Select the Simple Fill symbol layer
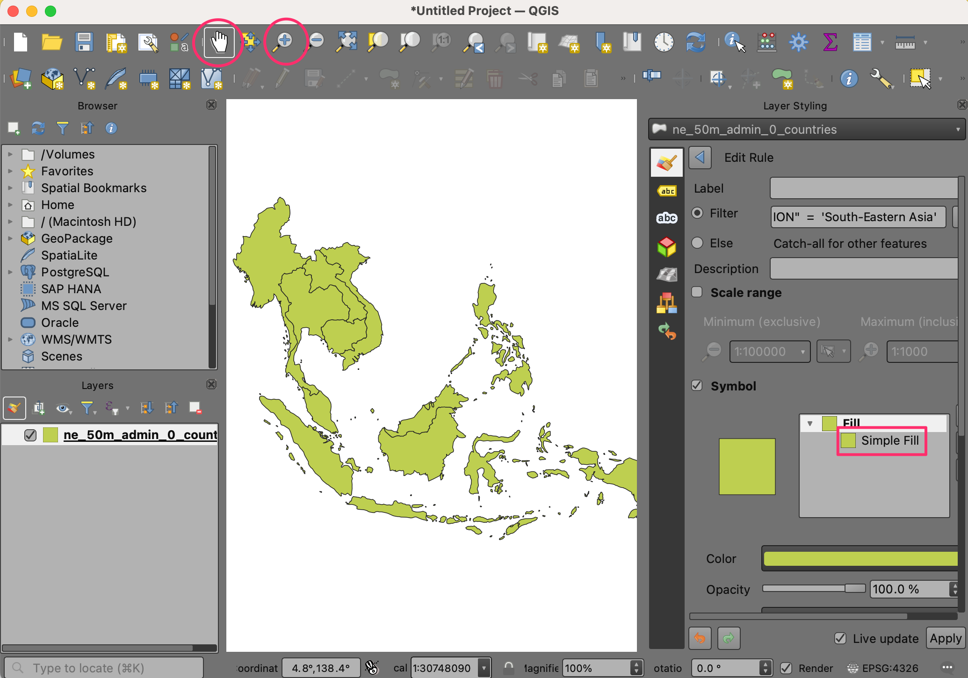The height and width of the screenshot is (678, 968). tap(889, 440)
